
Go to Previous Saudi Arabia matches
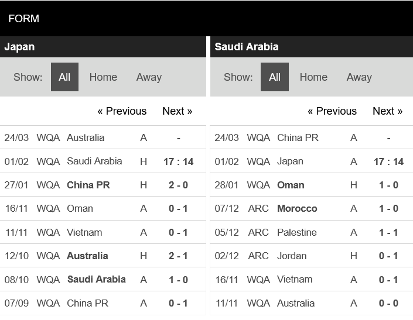point(332,111)
